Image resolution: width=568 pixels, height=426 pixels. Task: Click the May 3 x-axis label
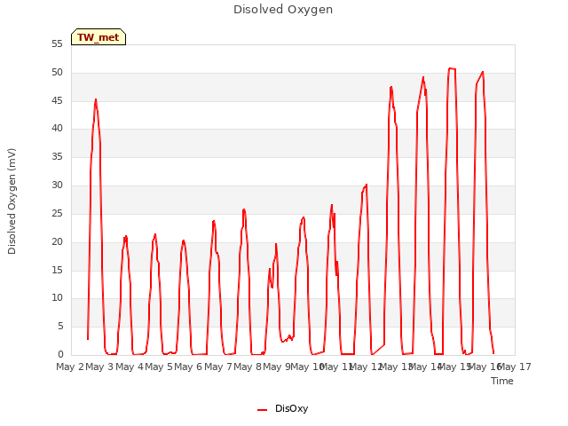point(99,367)
